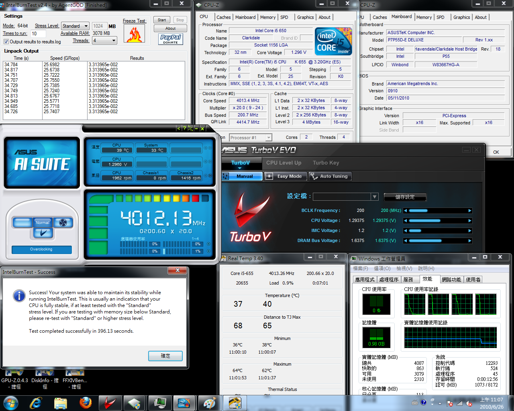Click the upper right arrow of the CPU usage rows
Image resolution: width=514 pixels, height=411 pixels.
pyautogui.click(x=208, y=244)
